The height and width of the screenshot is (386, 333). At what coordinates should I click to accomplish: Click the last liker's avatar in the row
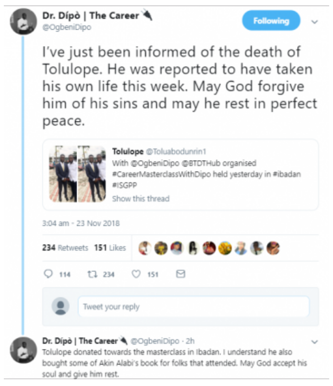coord(273,248)
